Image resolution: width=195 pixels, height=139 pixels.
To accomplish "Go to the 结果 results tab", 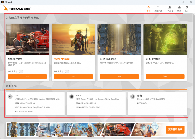I will [x=179, y=9].
